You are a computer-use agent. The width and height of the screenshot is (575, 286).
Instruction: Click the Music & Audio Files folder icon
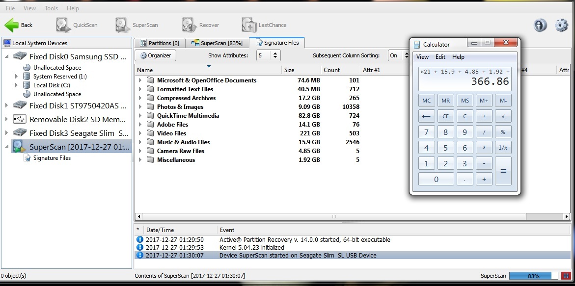pyautogui.click(x=150, y=142)
